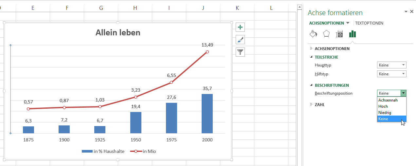Open the task pane options arrow

(x=406, y=11)
